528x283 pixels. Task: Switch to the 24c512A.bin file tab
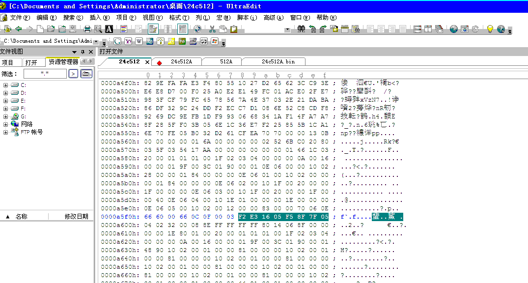(x=278, y=61)
